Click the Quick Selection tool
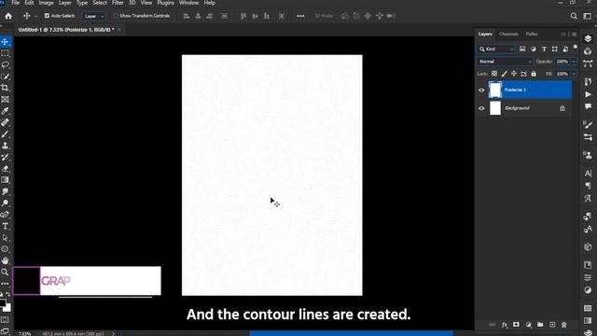This screenshot has width=597, height=336. [5, 77]
